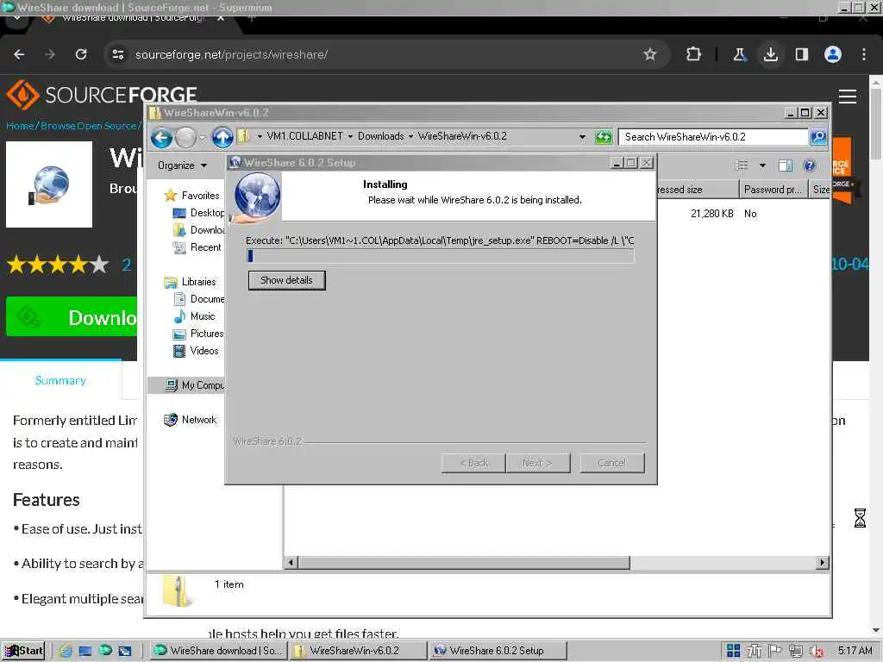
Task: Toggle the browser side panel icon
Action: (801, 54)
